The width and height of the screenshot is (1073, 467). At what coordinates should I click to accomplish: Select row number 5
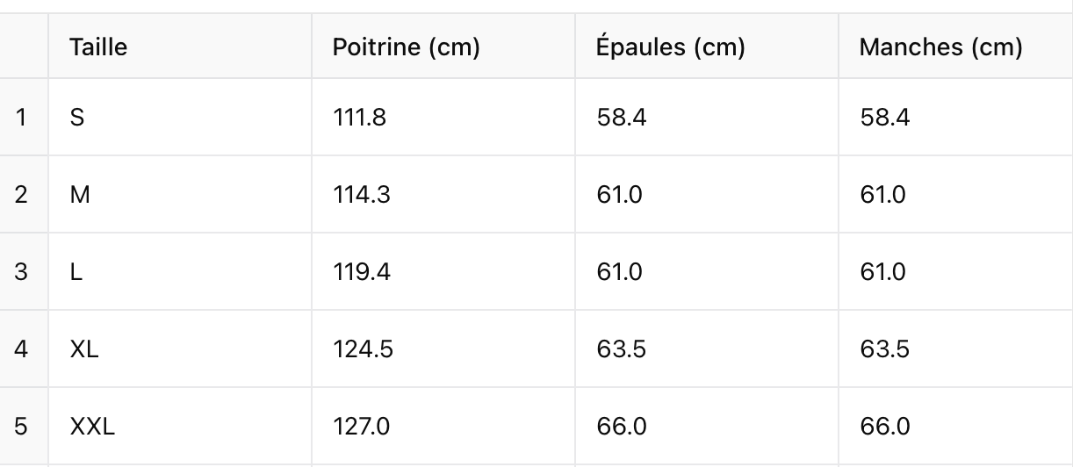pyautogui.click(x=22, y=427)
